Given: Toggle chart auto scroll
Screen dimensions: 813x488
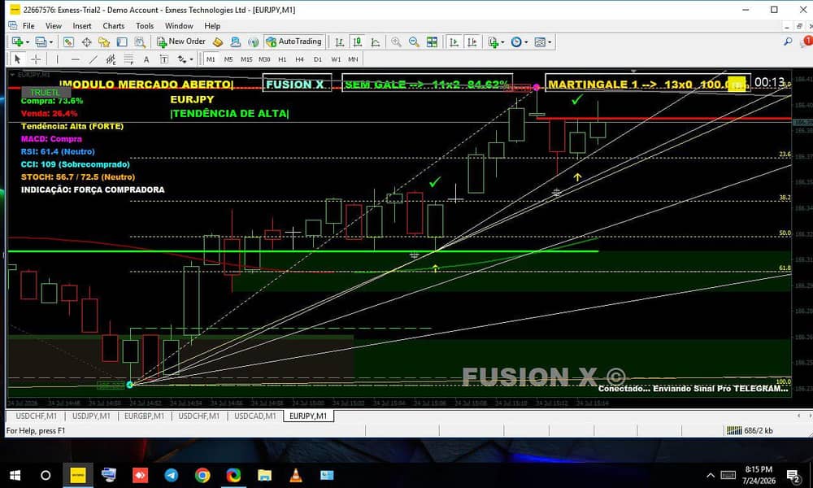Looking at the screenshot, I should [454, 42].
